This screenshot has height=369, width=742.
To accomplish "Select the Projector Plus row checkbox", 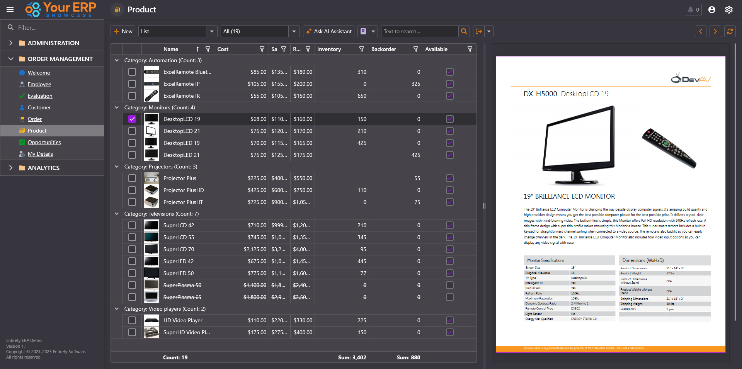I will (132, 178).
